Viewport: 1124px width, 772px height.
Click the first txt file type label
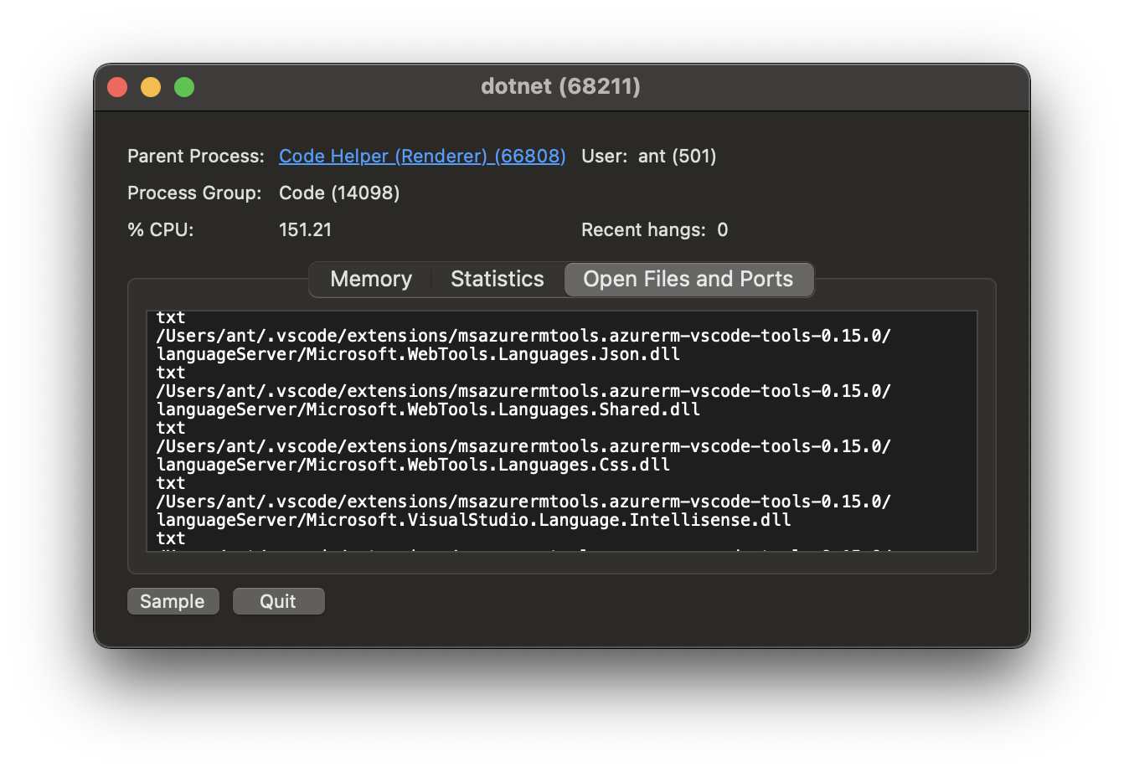click(170, 317)
